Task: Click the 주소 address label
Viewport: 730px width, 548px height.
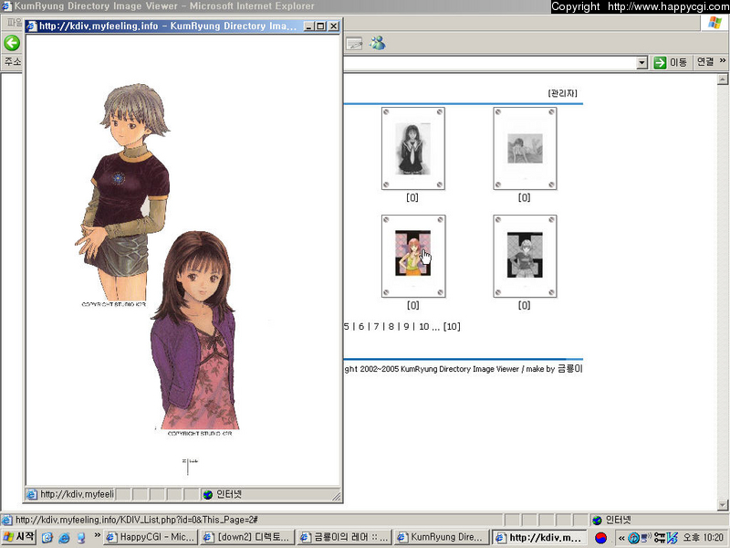Action: (x=13, y=61)
